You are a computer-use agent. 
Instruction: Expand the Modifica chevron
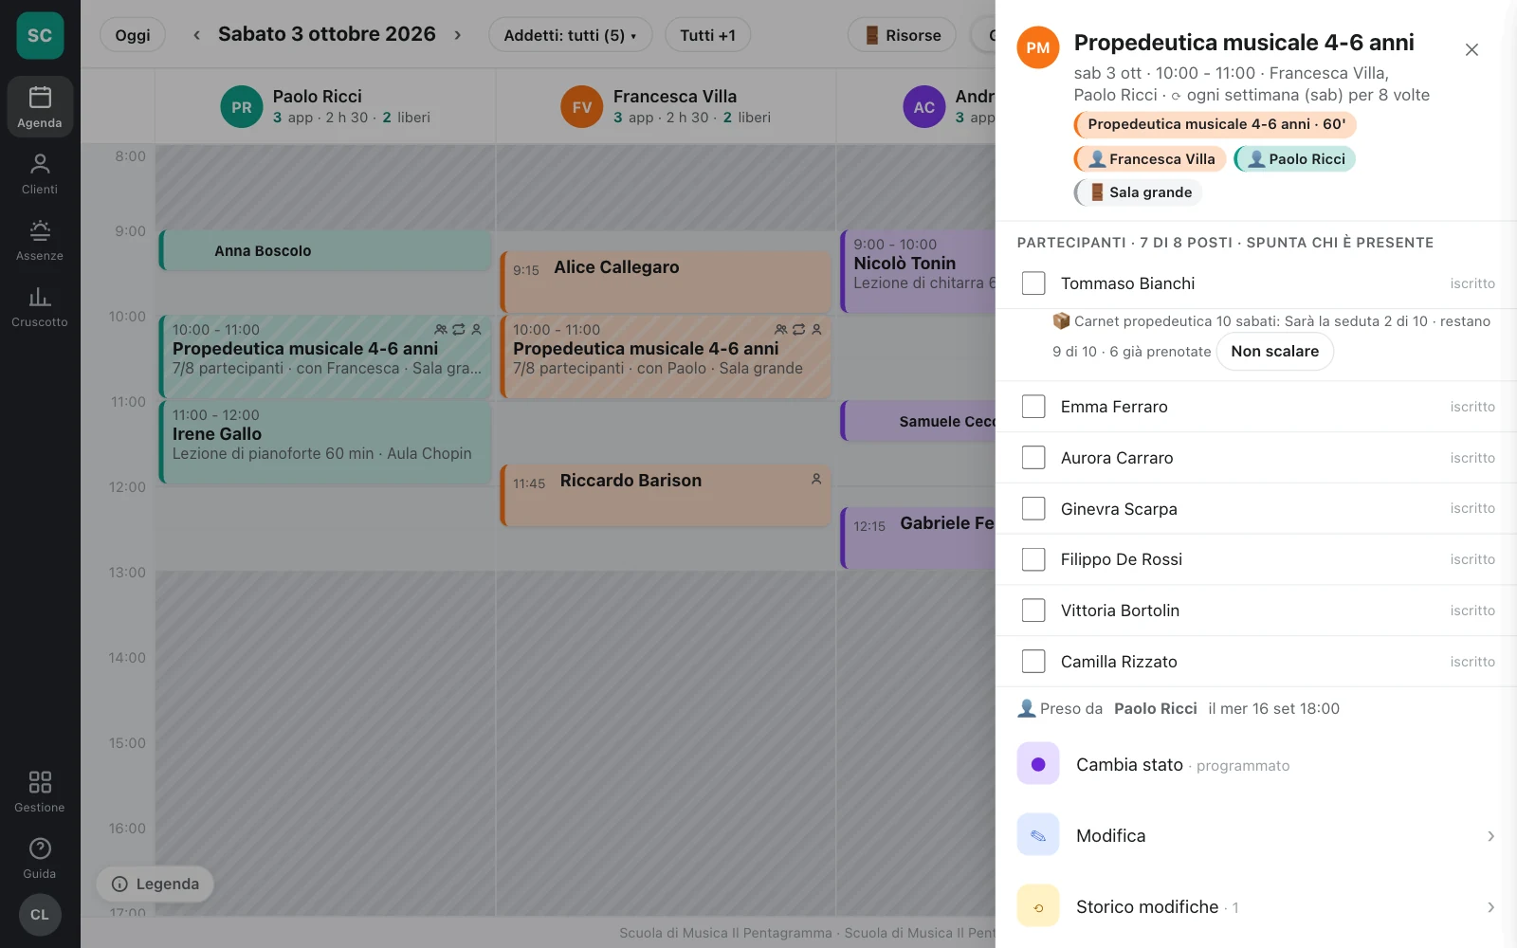pos(1490,836)
